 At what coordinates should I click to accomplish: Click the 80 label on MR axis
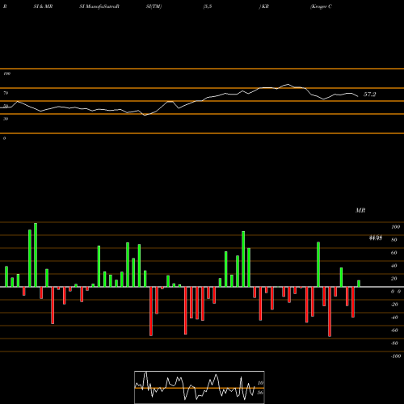[x=393, y=240]
